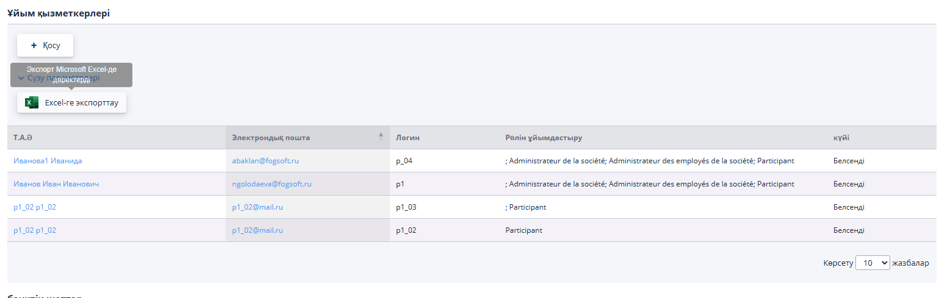Click p1_02@mail.ru email in p1_03 row
939x298 pixels.
[257, 207]
